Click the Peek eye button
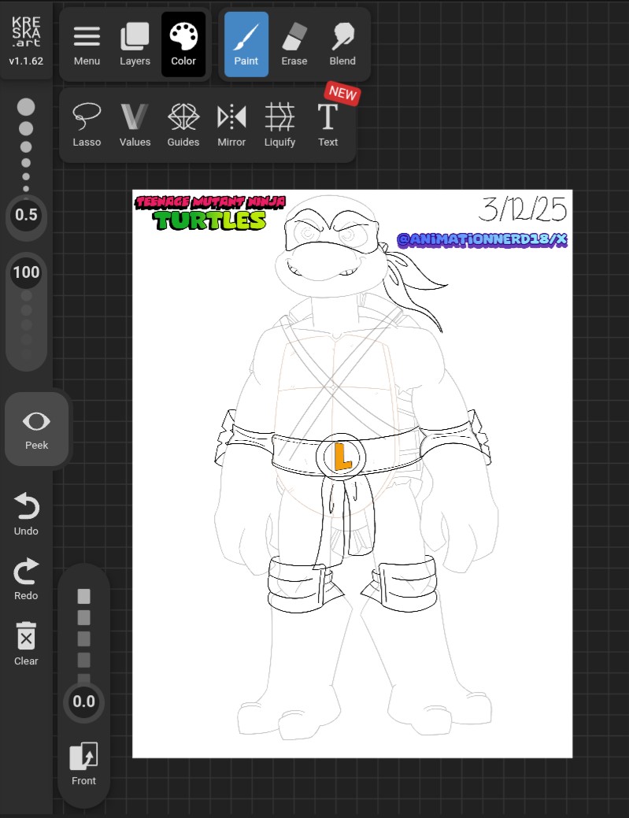 36,429
